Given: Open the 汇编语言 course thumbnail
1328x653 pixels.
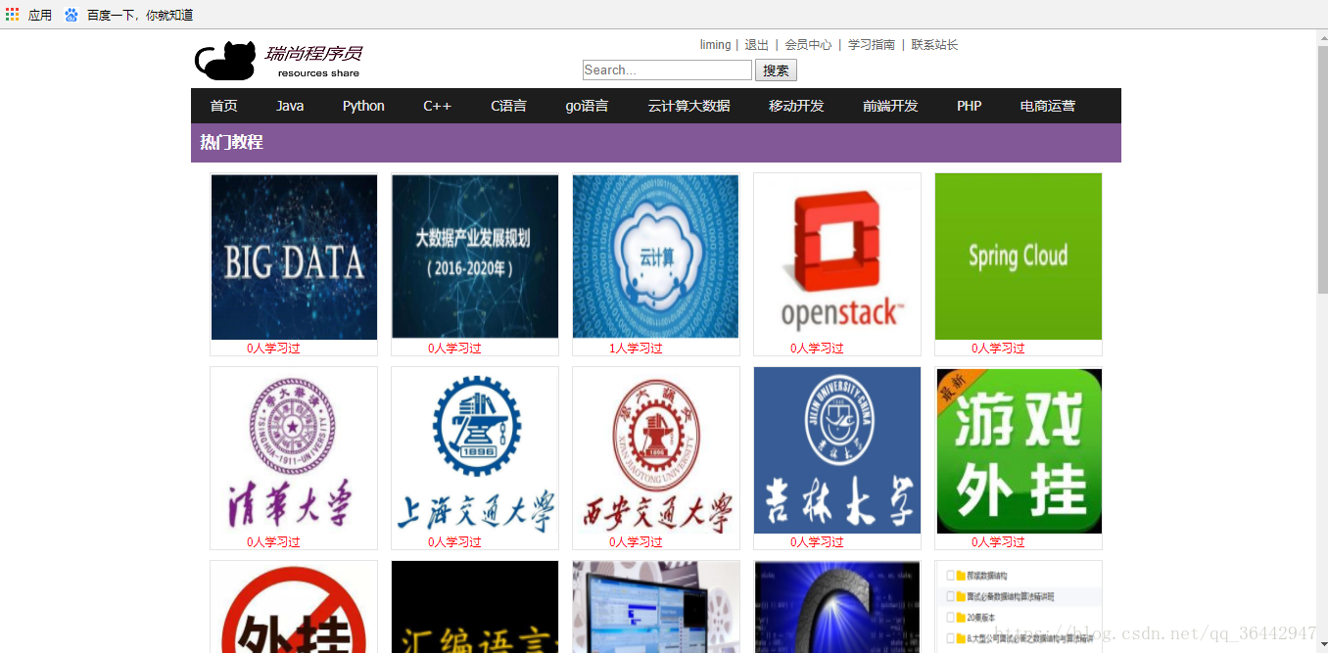Looking at the screenshot, I should tap(475, 607).
